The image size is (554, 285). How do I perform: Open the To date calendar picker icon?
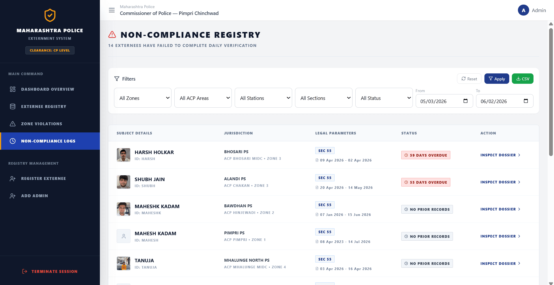tap(526, 101)
